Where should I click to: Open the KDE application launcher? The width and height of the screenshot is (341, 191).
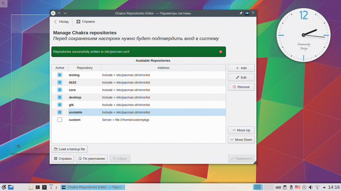(x=4, y=187)
